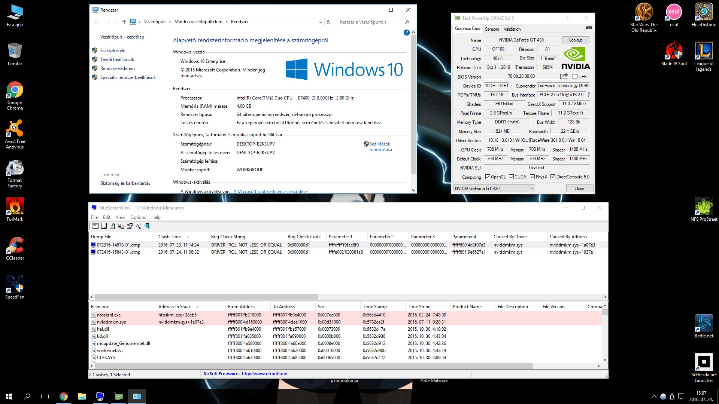Toggle the PhysX checkbox
The height and width of the screenshot is (404, 719).
532,177
